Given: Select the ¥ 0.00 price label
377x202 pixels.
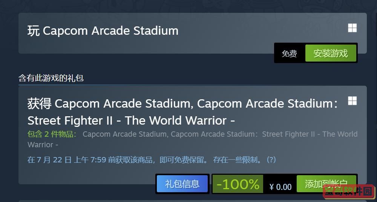Looking at the screenshot, I should [280, 187].
